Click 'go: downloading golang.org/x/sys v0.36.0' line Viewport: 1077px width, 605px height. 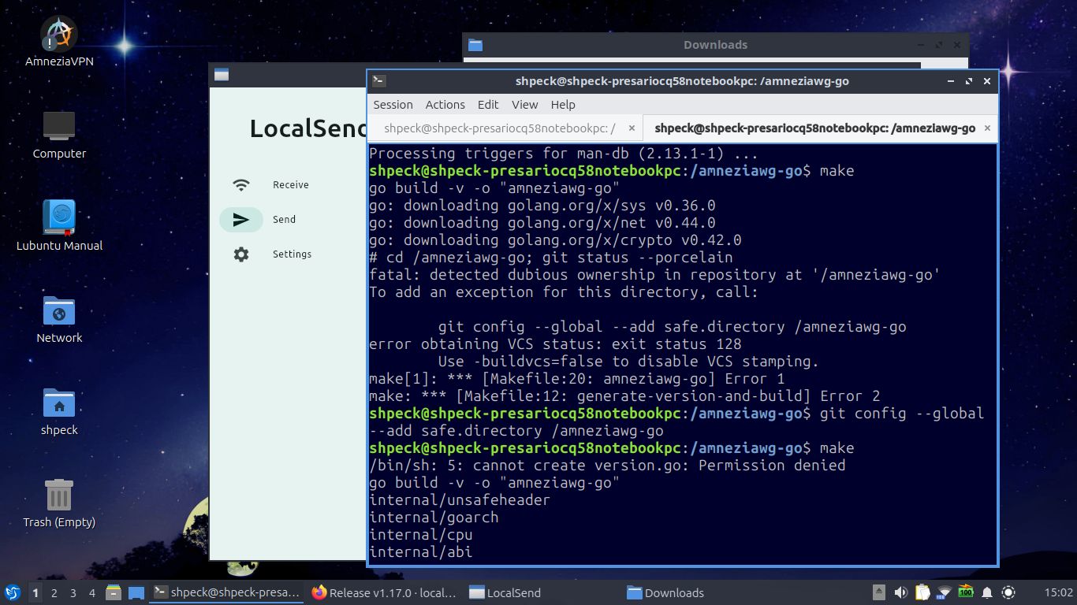[x=542, y=206]
